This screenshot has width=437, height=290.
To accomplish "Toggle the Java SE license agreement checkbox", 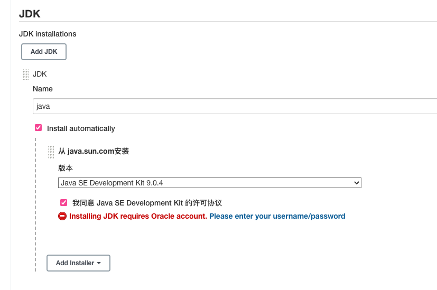I will [x=63, y=202].
